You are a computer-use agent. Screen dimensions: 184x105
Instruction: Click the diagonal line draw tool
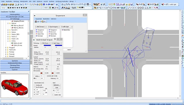coord(129,8)
